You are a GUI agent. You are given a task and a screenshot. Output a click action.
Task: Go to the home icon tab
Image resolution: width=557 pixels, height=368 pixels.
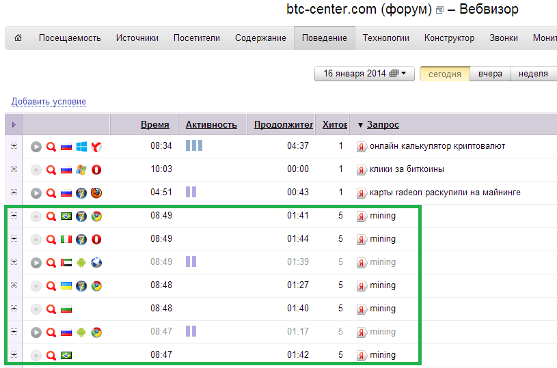coord(18,38)
